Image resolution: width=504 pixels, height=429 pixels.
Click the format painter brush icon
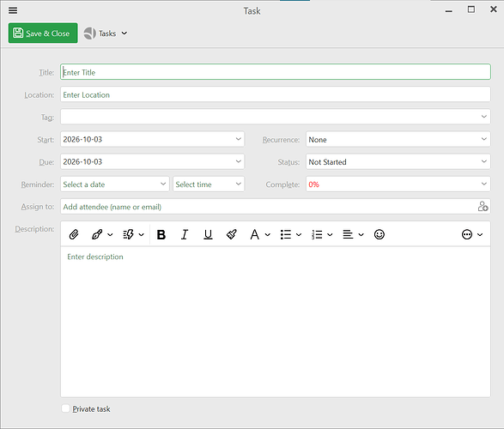pos(232,234)
